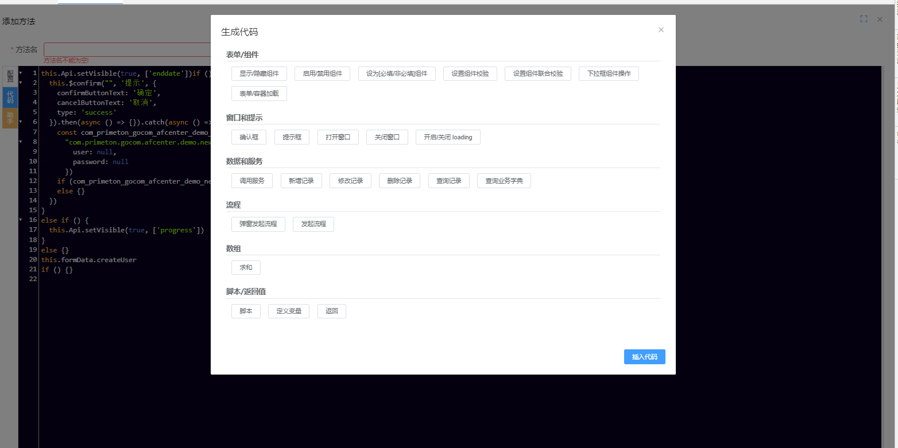Choose the 查询业务字典 option

click(x=504, y=181)
